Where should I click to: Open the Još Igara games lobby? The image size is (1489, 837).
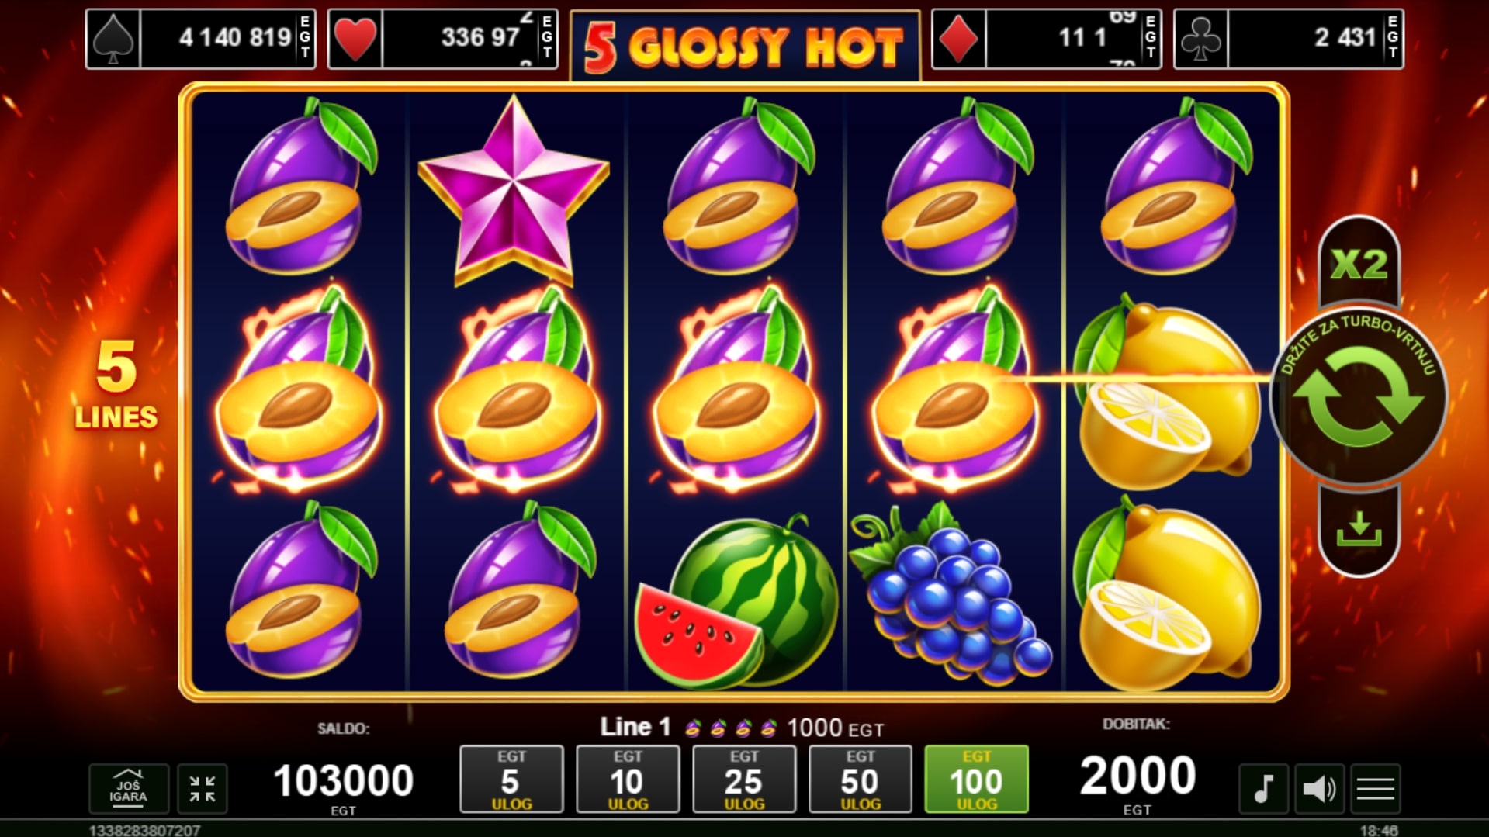[128, 789]
